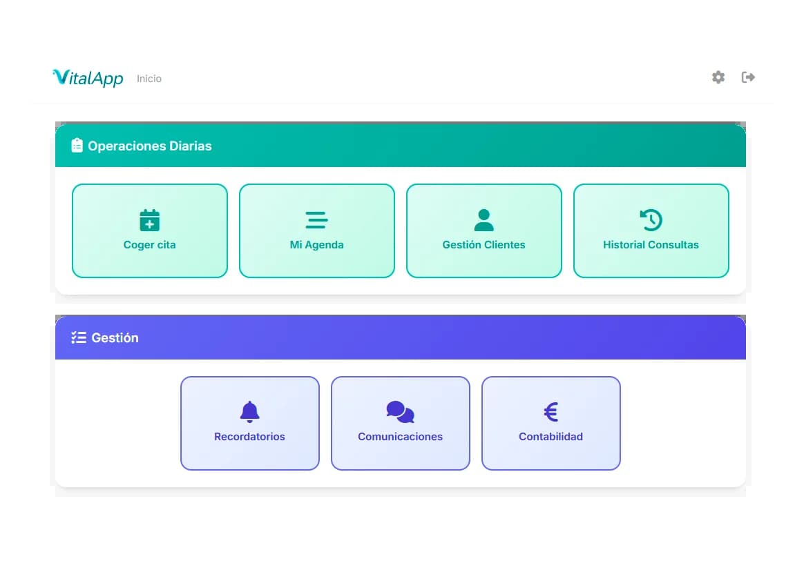Viewport: 804px width, 561px height.
Task: Click the euro icon on Contabilidad
Action: 551,411
